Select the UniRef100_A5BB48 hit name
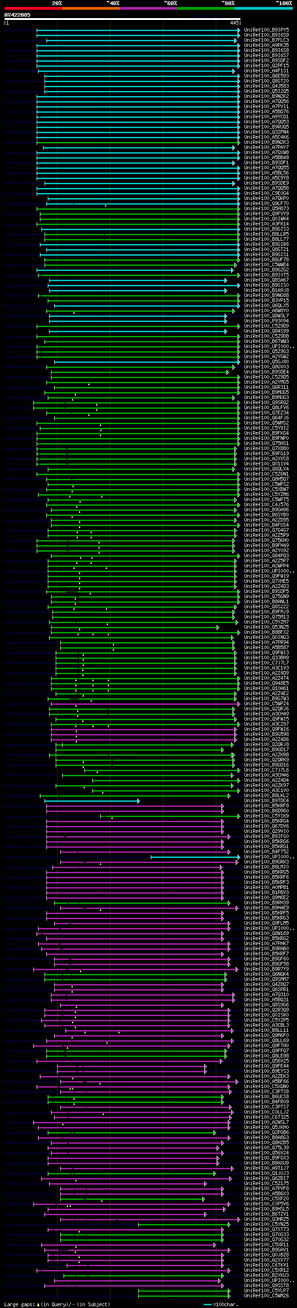Image resolution: width=297 pixels, height=1308 pixels. point(266,157)
